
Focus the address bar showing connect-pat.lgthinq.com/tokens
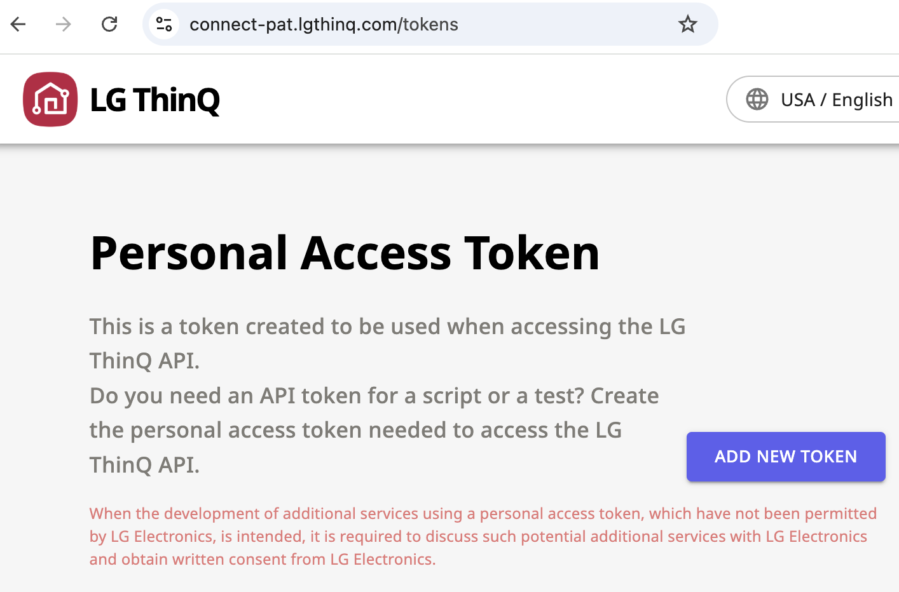tap(381, 24)
